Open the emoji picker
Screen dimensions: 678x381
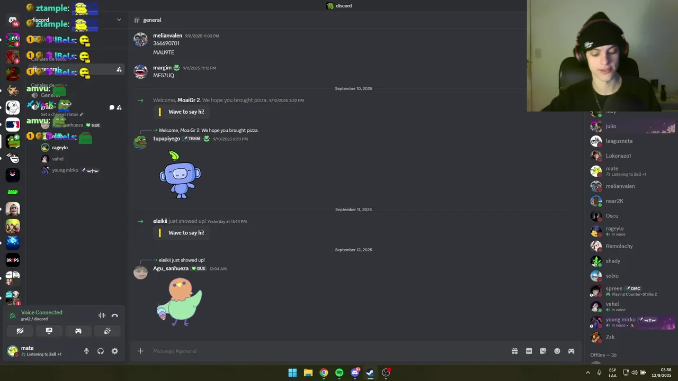[557, 351]
